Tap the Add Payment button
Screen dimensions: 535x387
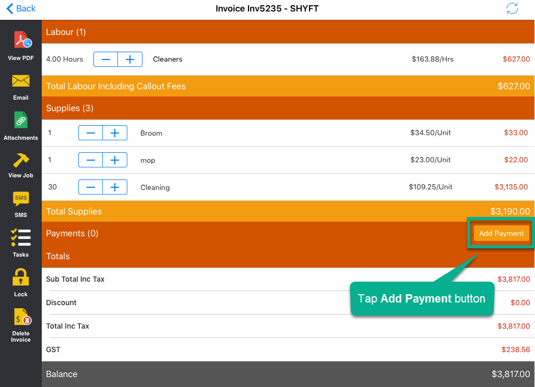tap(501, 233)
